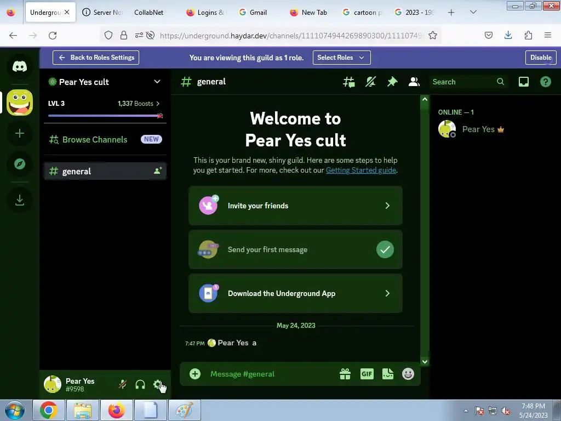The height and width of the screenshot is (421, 561).
Task: Click the Message #general text box
Action: (x=270, y=374)
